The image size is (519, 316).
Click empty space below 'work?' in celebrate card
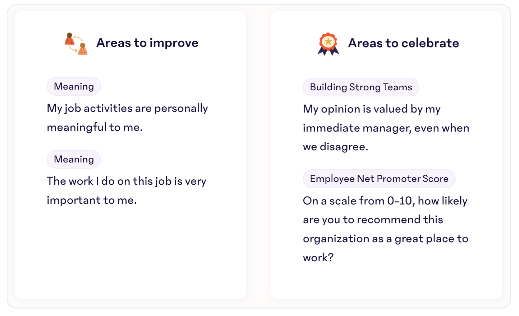[x=386, y=282]
